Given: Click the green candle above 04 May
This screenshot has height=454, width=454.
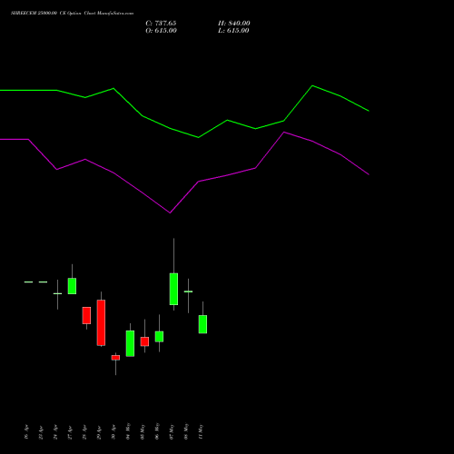Looking at the screenshot, I should click(x=130, y=343).
